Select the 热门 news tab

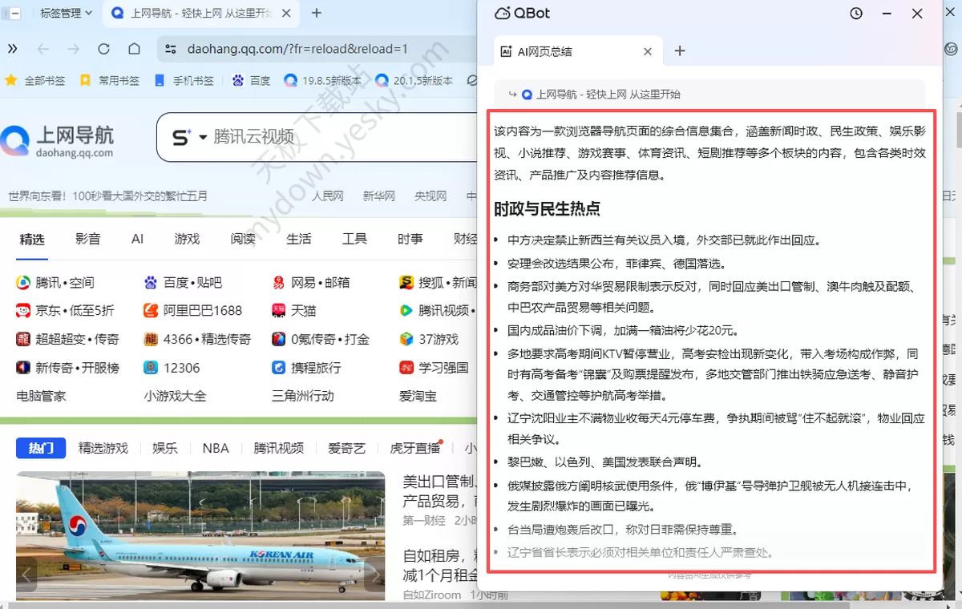pos(41,448)
